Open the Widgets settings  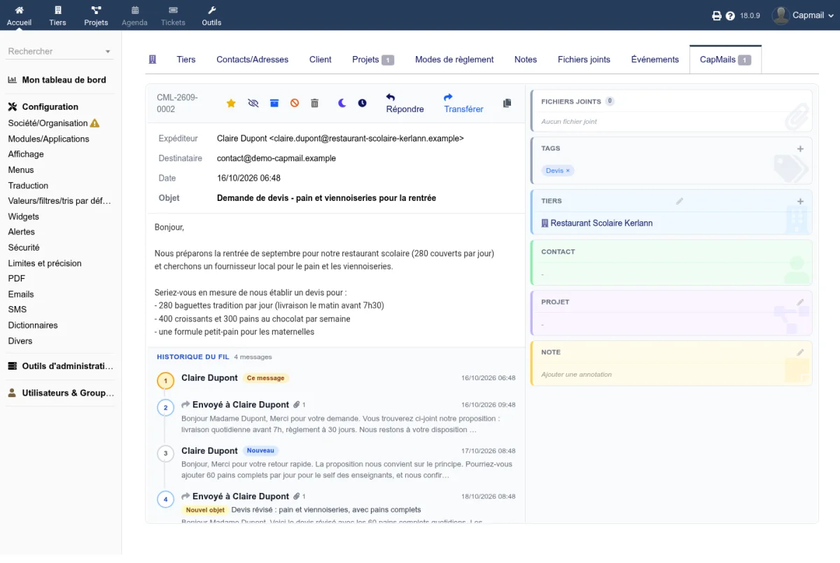tap(24, 216)
